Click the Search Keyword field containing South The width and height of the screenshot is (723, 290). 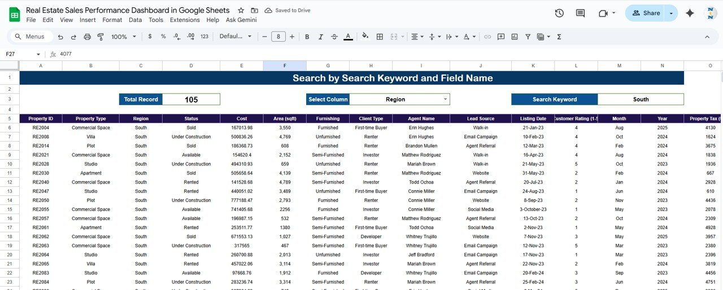click(x=641, y=99)
